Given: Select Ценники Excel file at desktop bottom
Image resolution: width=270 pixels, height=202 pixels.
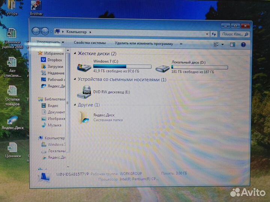Looking at the screenshot, I should (13, 150).
